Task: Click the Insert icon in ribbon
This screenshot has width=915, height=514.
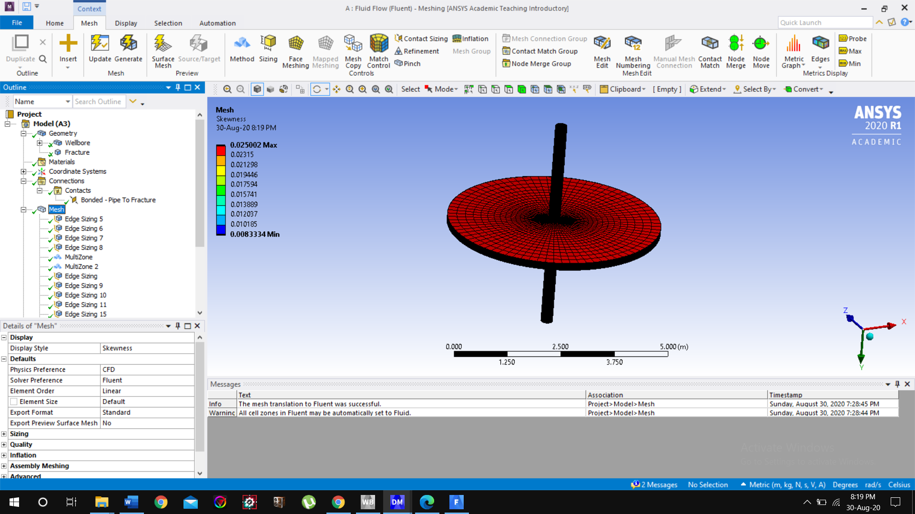Action: [68, 43]
